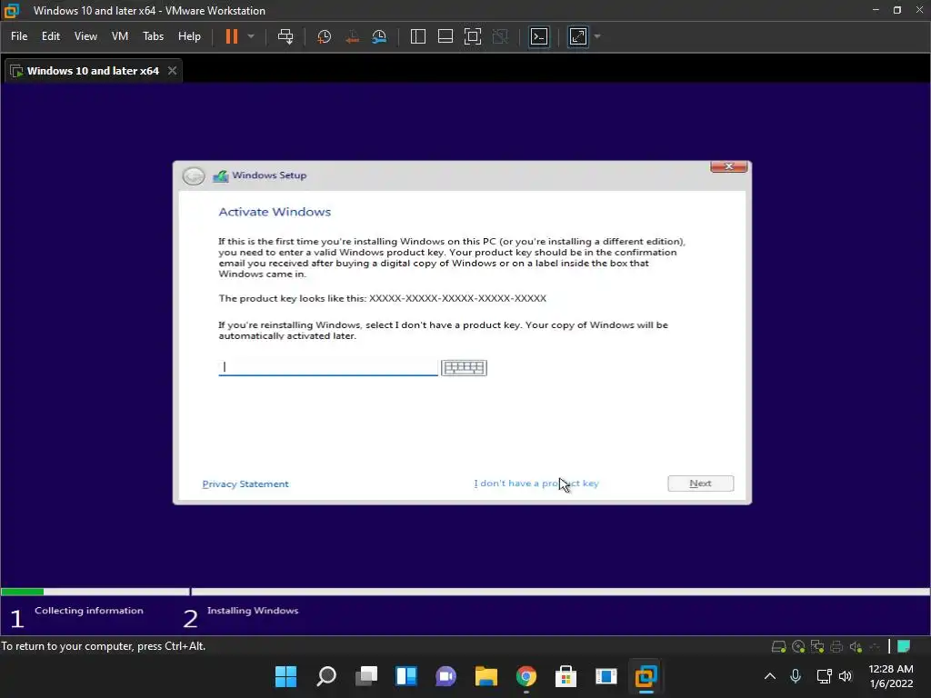Revert virtual machine to previous snapshot
931x698 pixels.
pos(352,36)
